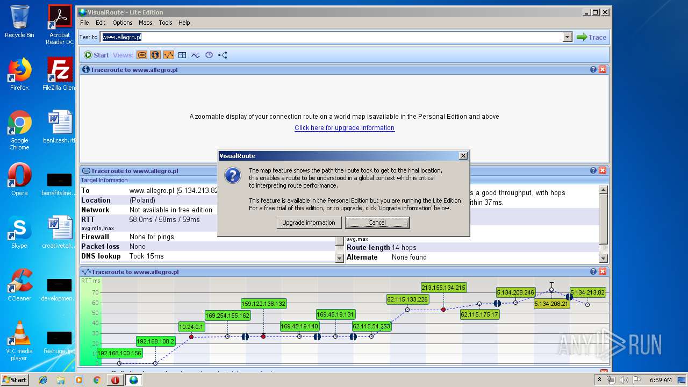The height and width of the screenshot is (387, 688).
Task: Toggle the clock history view icon
Action: [x=209, y=55]
